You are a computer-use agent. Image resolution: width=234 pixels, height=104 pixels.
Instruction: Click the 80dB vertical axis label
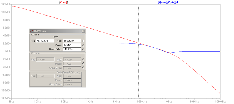(x=6, y=20)
